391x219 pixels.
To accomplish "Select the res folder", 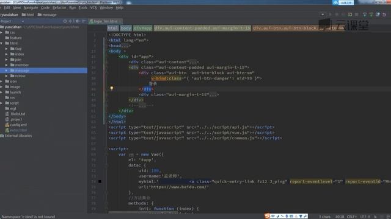I will (x=10, y=98).
